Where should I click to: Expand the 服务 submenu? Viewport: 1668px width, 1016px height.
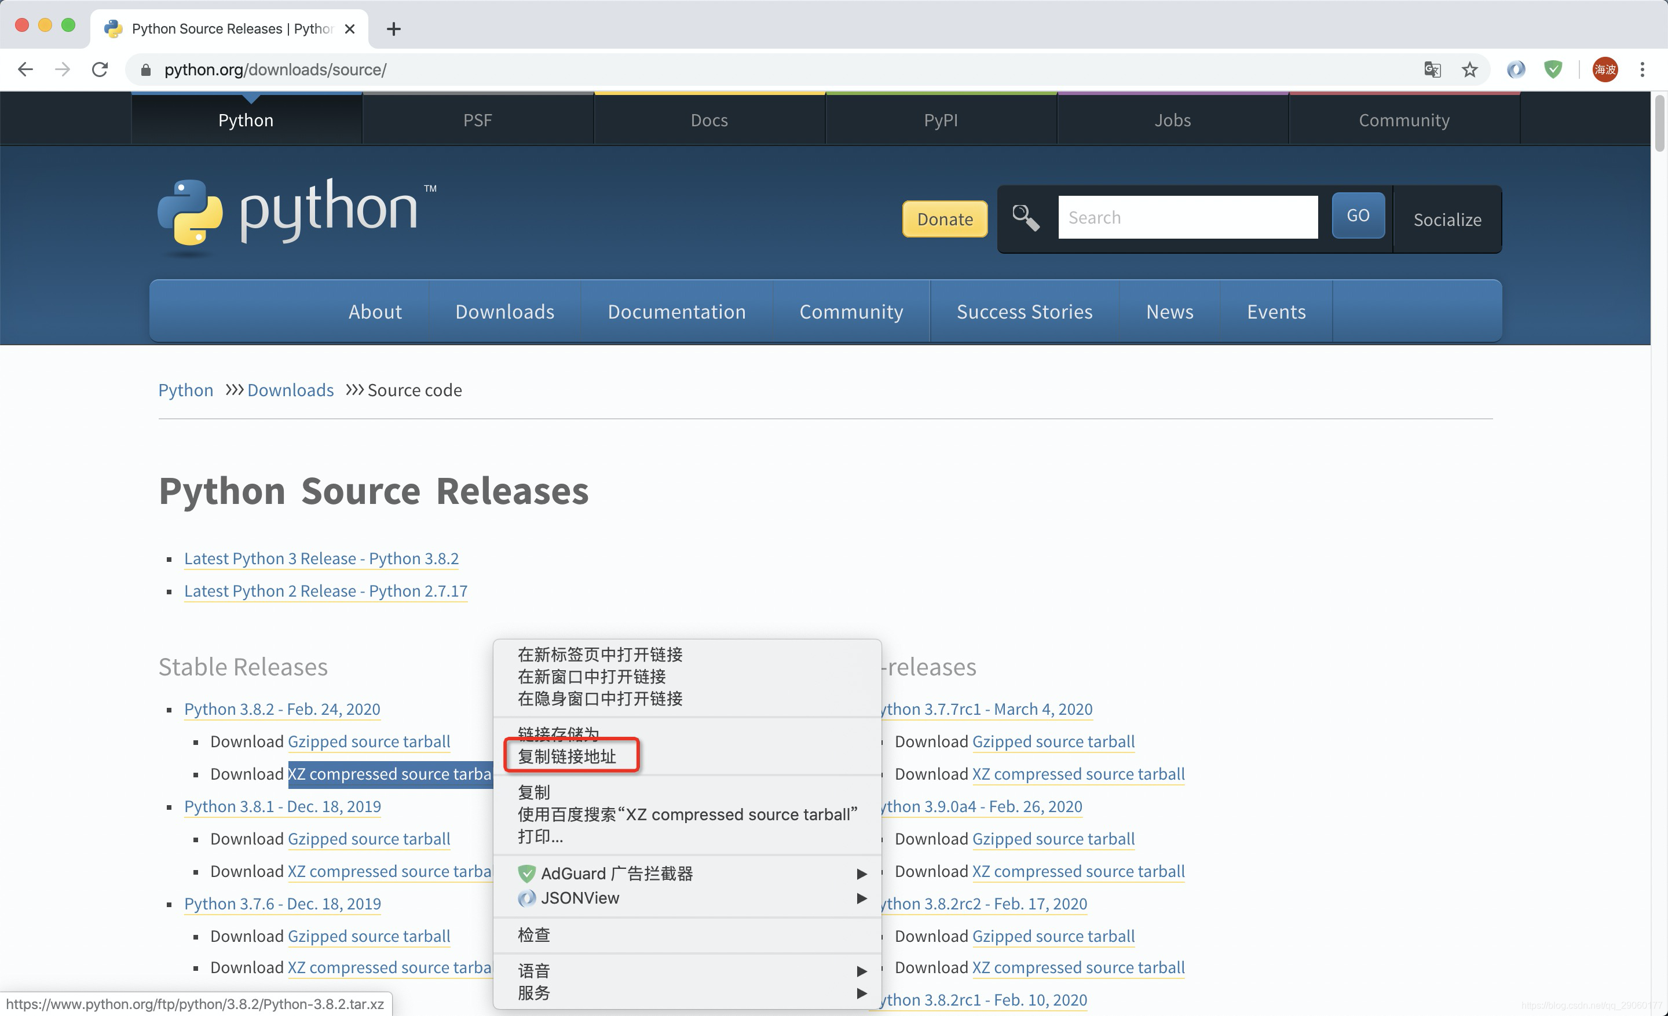(x=687, y=993)
